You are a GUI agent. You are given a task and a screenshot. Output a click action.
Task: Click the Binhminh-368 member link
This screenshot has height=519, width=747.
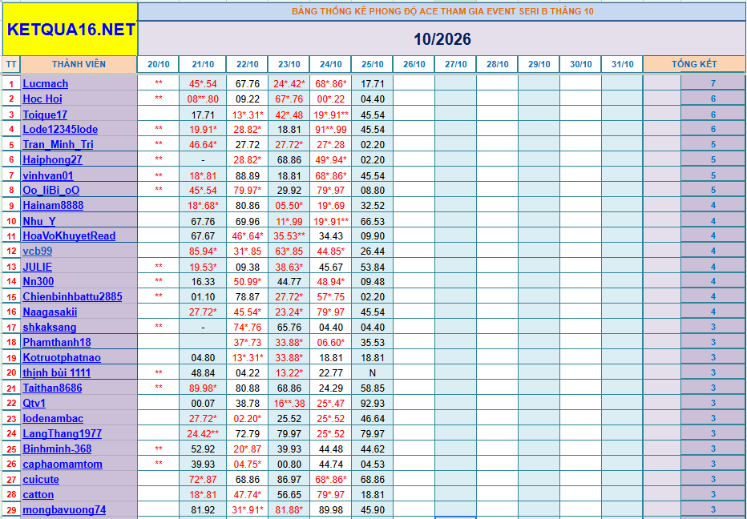[57, 449]
